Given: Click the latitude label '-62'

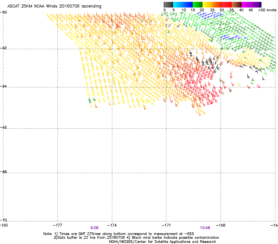Looking at the screenshot, I should tap(3, 48).
